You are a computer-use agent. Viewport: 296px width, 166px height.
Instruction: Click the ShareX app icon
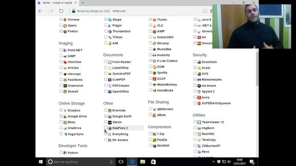pyautogui.click(x=65, y=92)
